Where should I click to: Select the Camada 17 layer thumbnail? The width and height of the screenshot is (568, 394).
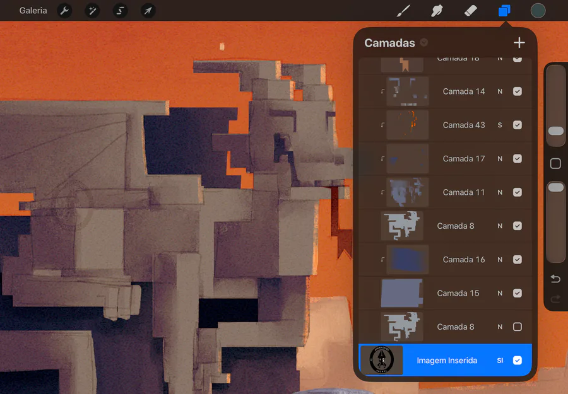(408, 159)
